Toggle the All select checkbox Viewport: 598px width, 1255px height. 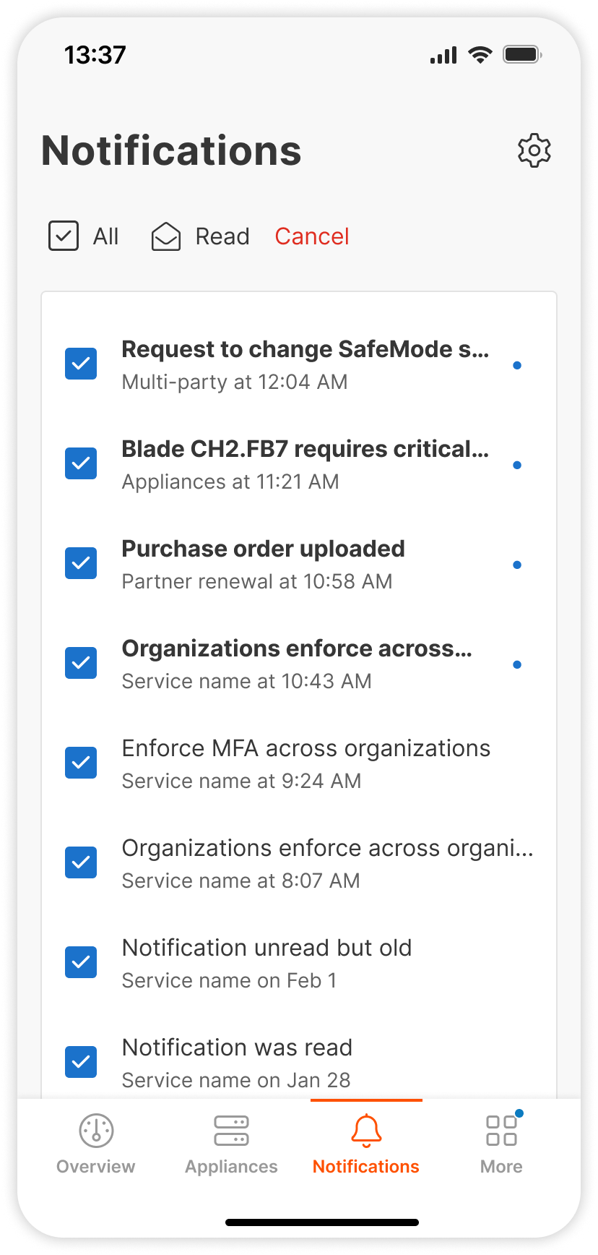tap(64, 236)
